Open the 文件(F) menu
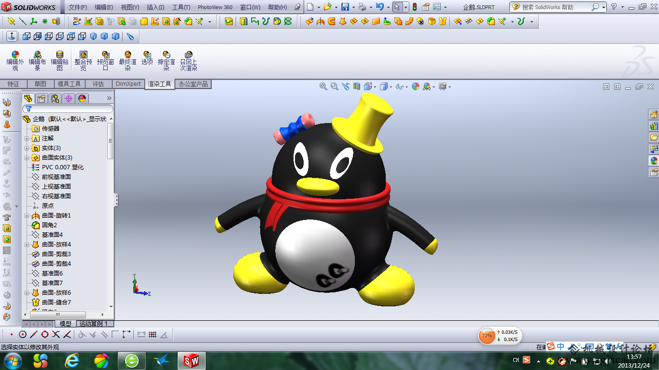Screen dimensions: 659x370 coord(78,7)
